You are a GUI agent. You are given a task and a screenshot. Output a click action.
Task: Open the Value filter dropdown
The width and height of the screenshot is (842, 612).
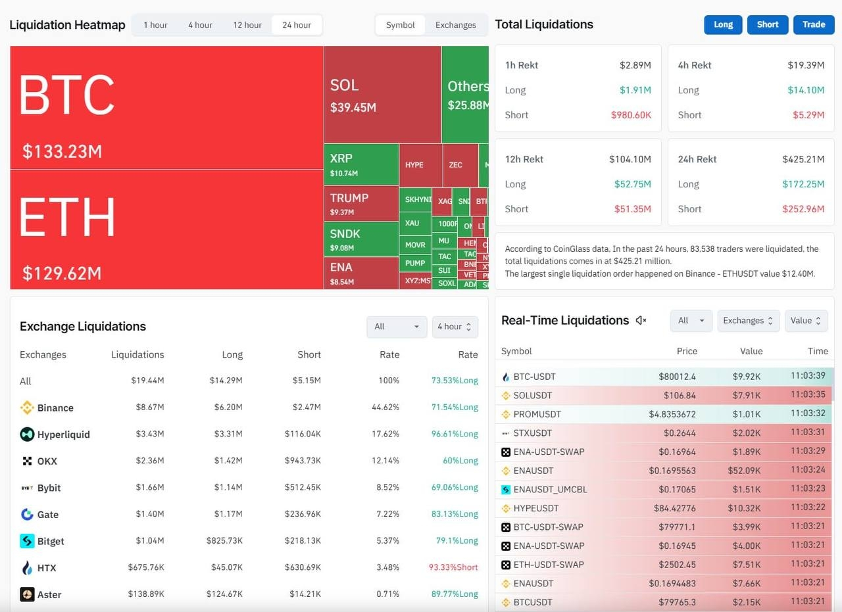pyautogui.click(x=805, y=321)
